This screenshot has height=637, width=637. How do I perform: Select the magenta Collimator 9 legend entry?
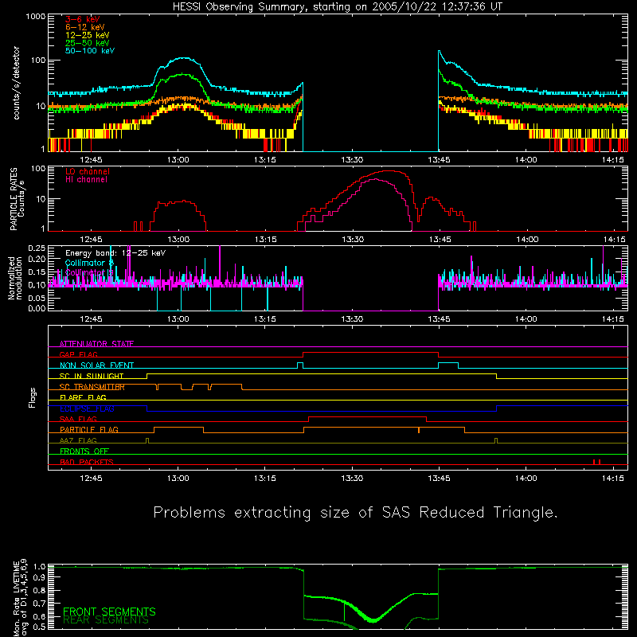click(89, 272)
